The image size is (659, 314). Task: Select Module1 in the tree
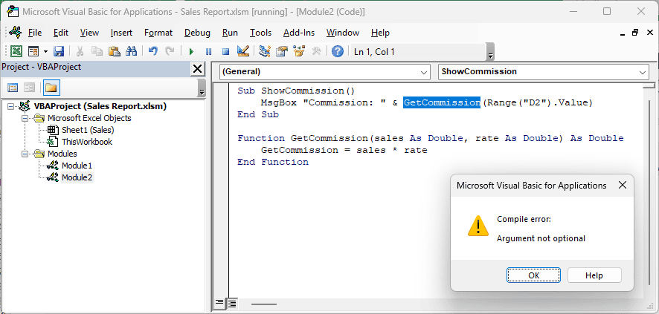tap(77, 166)
